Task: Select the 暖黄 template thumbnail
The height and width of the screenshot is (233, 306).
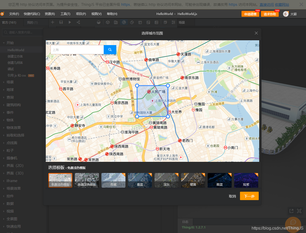Action: point(193,180)
